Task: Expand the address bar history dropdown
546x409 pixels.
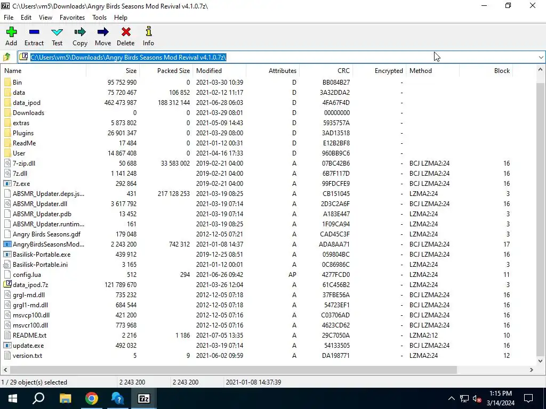Action: click(x=541, y=58)
